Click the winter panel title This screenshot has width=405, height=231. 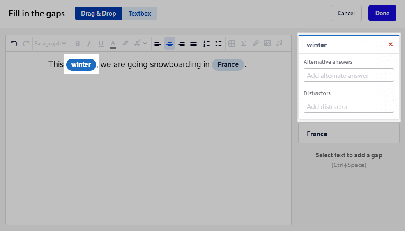[317, 45]
